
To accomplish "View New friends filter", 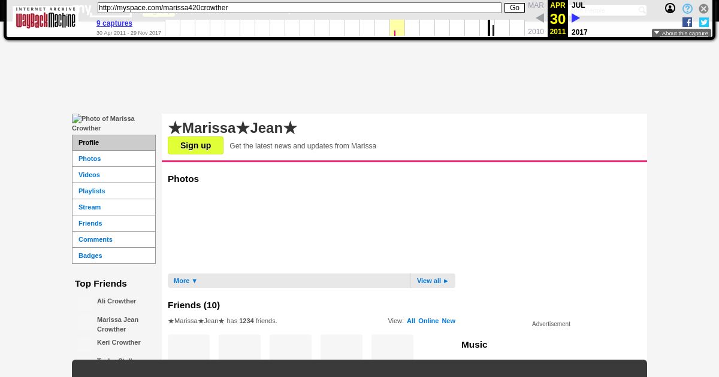I will point(449,321).
